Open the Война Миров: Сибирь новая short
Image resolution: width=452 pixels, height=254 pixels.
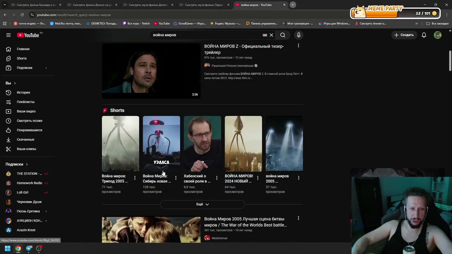161,144
